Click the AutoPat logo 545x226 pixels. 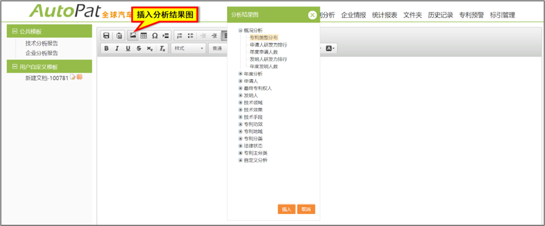[65, 11]
